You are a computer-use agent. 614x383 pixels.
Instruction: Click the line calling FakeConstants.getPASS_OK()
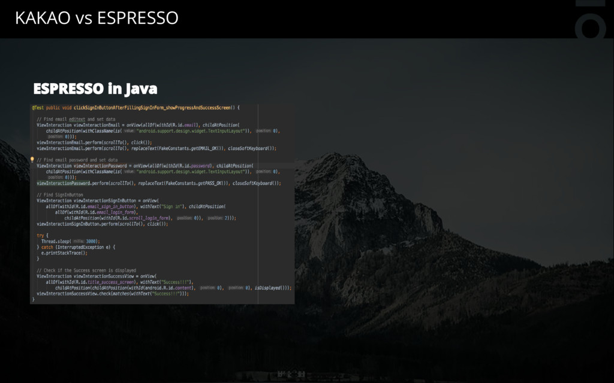point(159,183)
